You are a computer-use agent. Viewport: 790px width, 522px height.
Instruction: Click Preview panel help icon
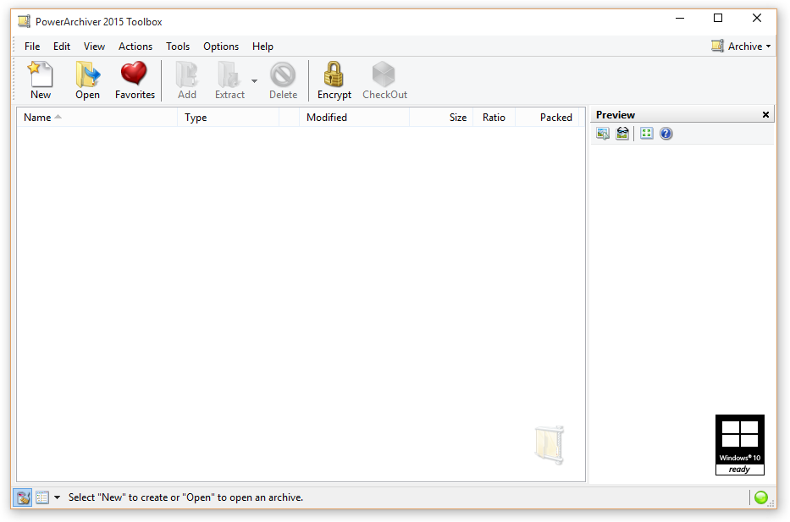[666, 134]
